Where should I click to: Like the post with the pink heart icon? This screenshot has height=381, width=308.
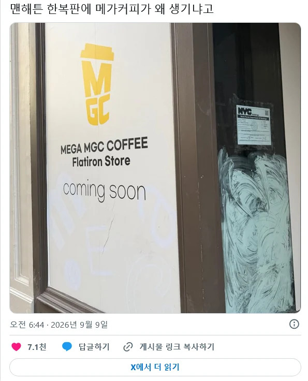(16, 346)
